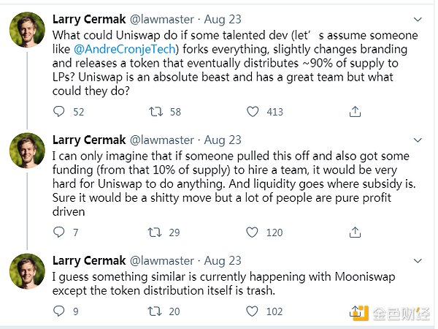This screenshot has height=329, width=438.
Task: Open the Aug 23 timestamp of second tweet
Action: pos(224,139)
